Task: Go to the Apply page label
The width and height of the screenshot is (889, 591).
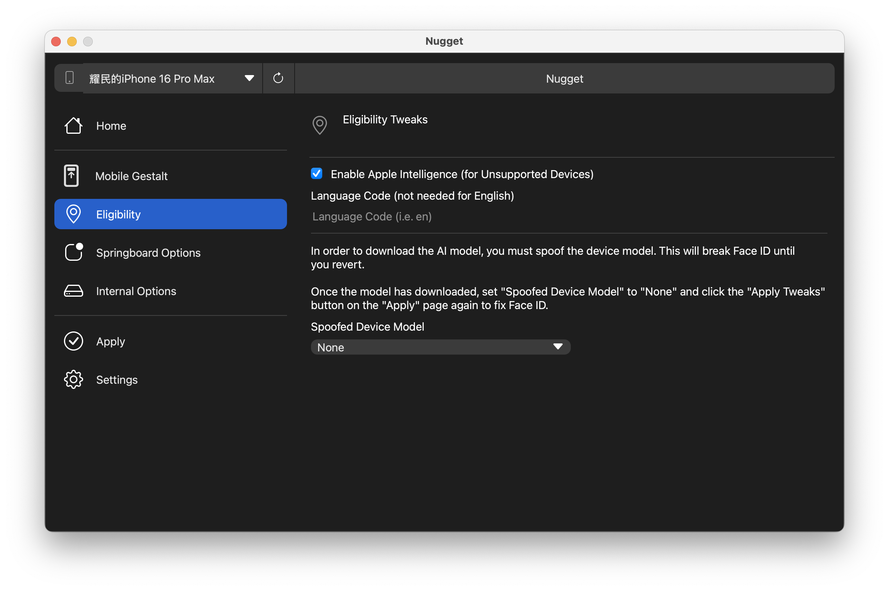Action: (111, 341)
